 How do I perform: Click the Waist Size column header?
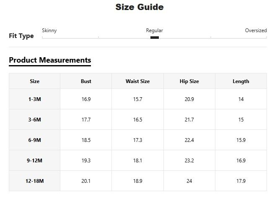(137, 81)
